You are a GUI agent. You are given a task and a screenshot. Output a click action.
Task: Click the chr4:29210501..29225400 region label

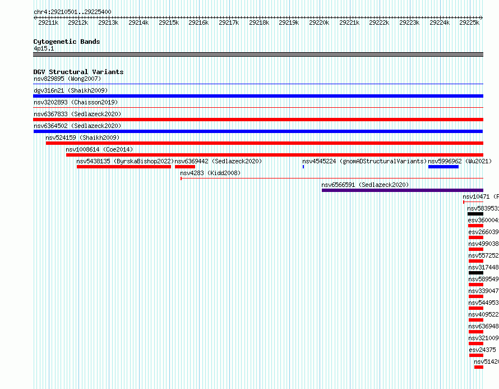click(72, 12)
